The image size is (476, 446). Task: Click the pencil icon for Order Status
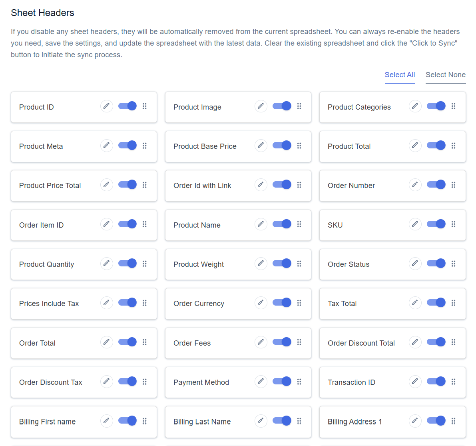tap(415, 263)
